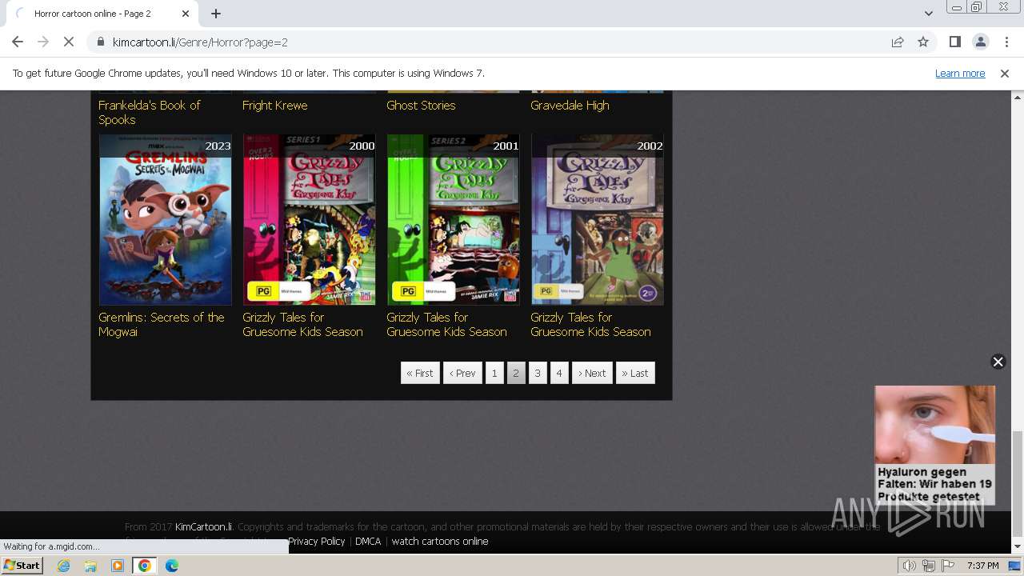Go back to previous page in Chrome
Screen dimensions: 1024x576
(18, 42)
